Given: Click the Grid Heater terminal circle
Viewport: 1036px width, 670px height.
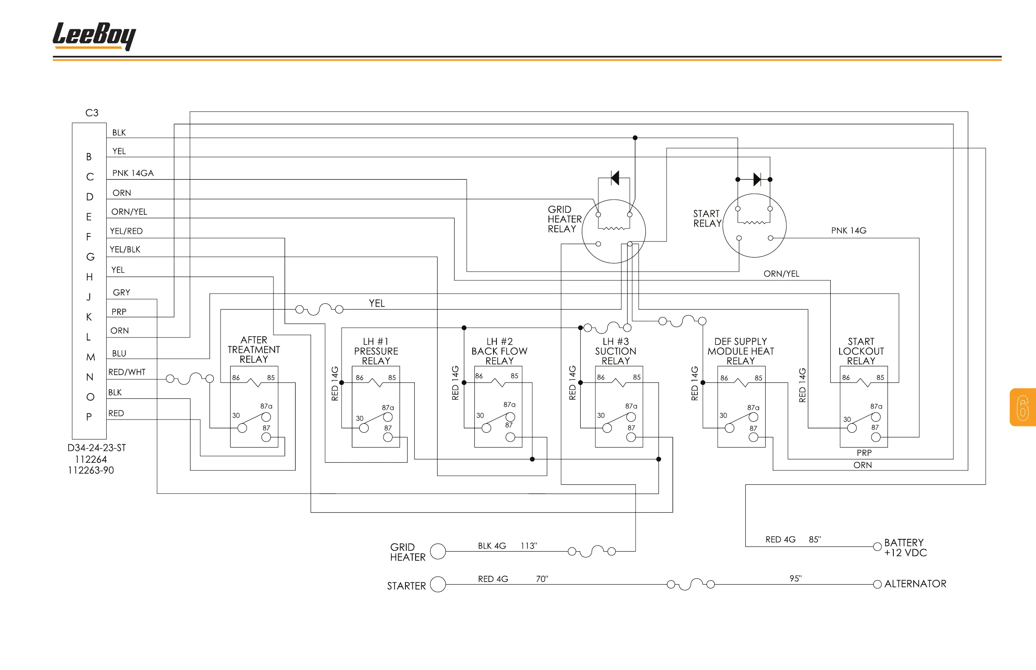Looking at the screenshot, I should (x=438, y=551).
